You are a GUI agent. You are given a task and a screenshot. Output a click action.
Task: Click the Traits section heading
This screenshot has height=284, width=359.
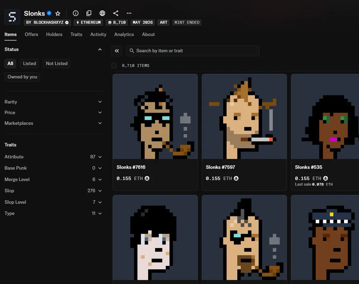pos(10,145)
